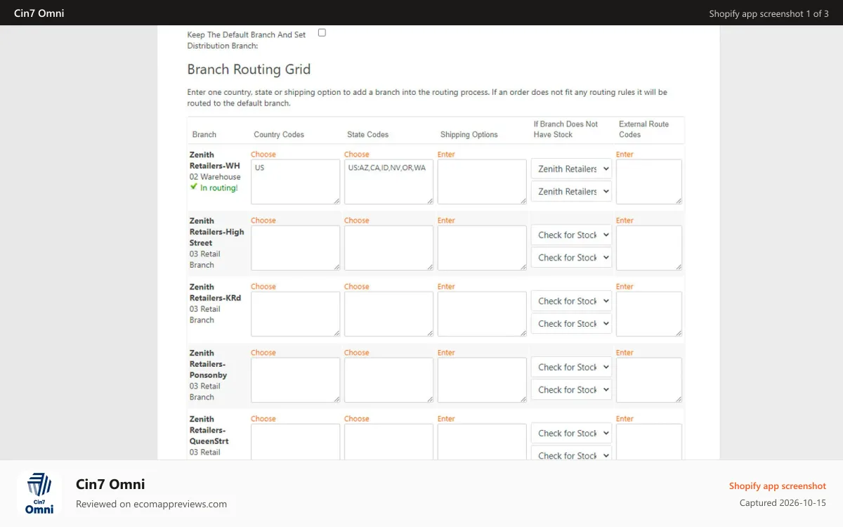
Task: Click the Cin7 Omni logo icon
Action: pos(39,493)
